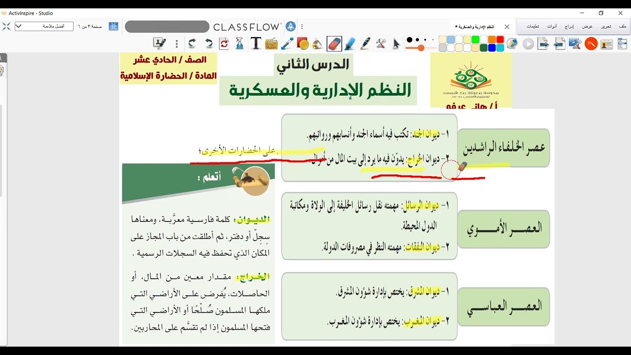Open the إدراج menu
The image size is (631, 355).
click(569, 26)
